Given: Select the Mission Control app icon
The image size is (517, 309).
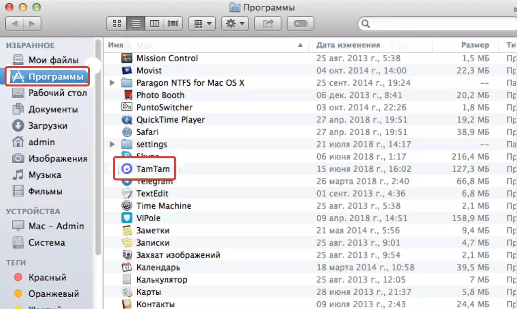Looking at the screenshot, I should coord(127,58).
